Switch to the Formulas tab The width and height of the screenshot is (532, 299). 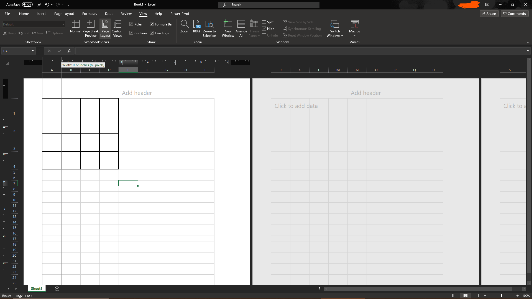(x=89, y=14)
